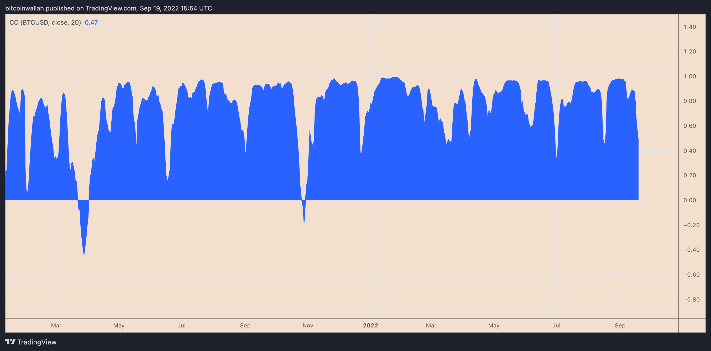Click the 1.40 price scale label
The width and height of the screenshot is (711, 351).
(x=690, y=27)
